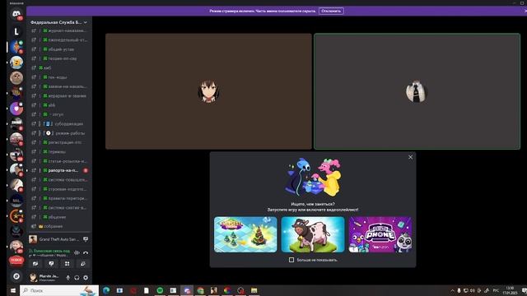Viewport: 527px width, 296px height.
Task: Open Discord home direct messages icon
Action: (16, 14)
